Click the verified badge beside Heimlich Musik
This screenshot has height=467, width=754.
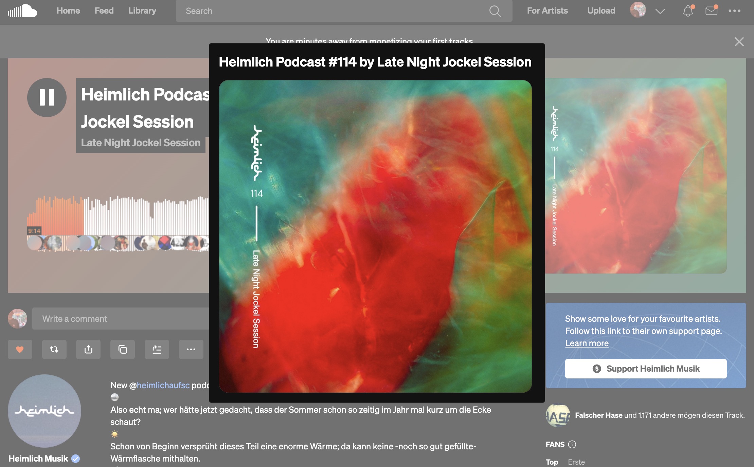pos(76,459)
